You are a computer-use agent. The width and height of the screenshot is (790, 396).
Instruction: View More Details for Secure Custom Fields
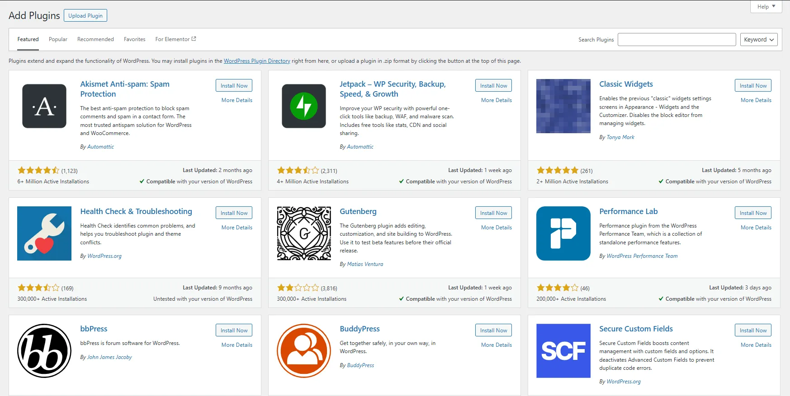click(756, 345)
